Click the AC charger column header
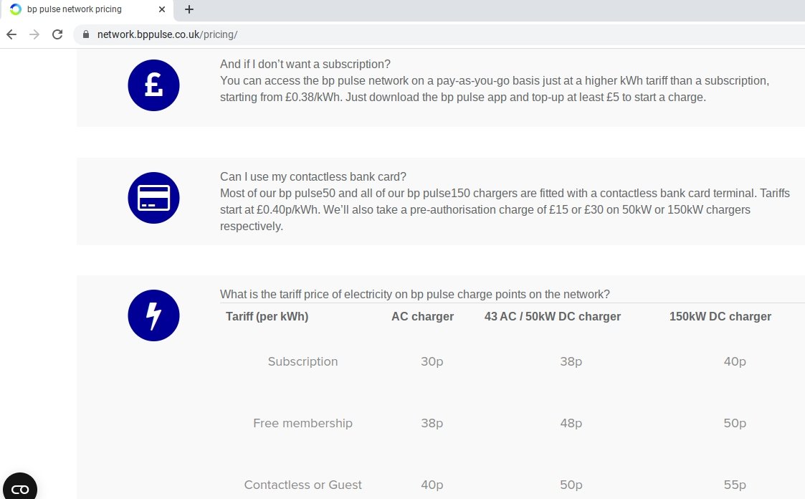This screenshot has width=805, height=499. 422,316
